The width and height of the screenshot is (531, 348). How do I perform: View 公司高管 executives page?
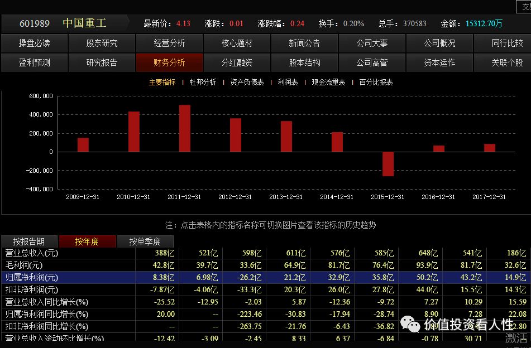(372, 62)
